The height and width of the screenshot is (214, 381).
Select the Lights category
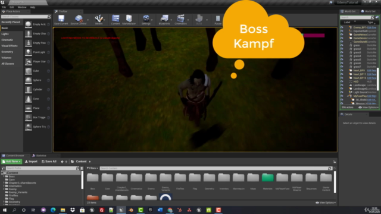pyautogui.click(x=5, y=34)
